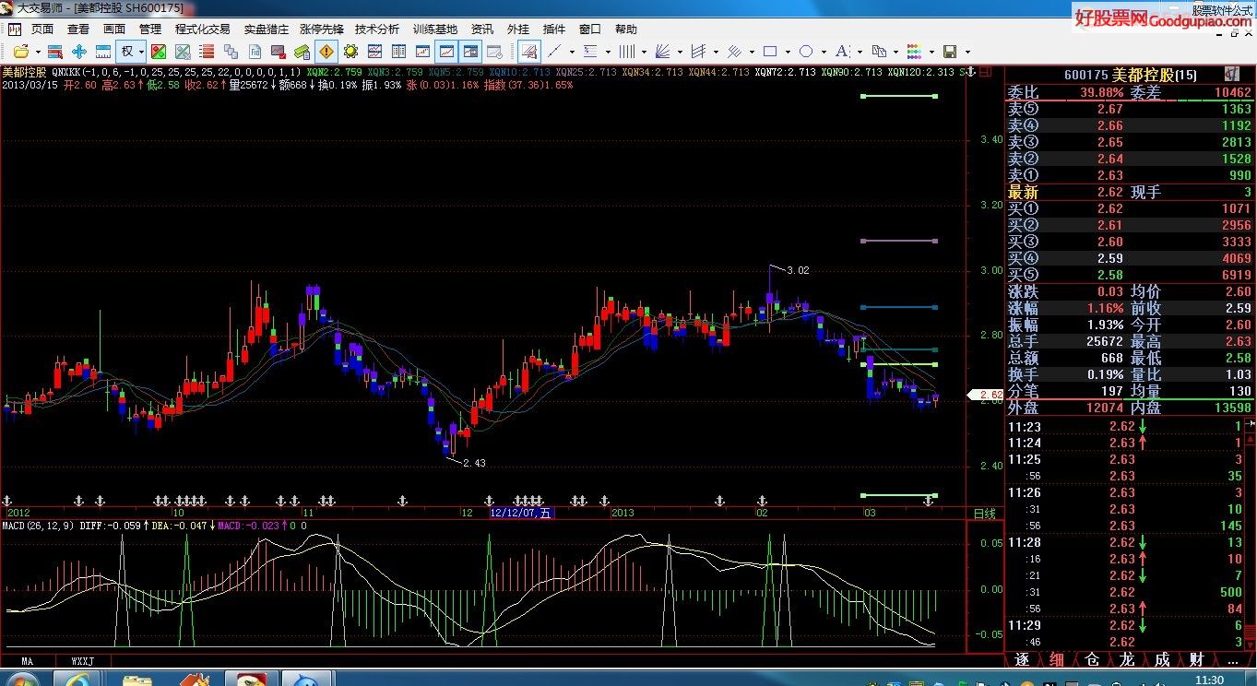The width and height of the screenshot is (1257, 686).
Task: Click the blue four-way move arrows icon
Action: pyautogui.click(x=79, y=52)
